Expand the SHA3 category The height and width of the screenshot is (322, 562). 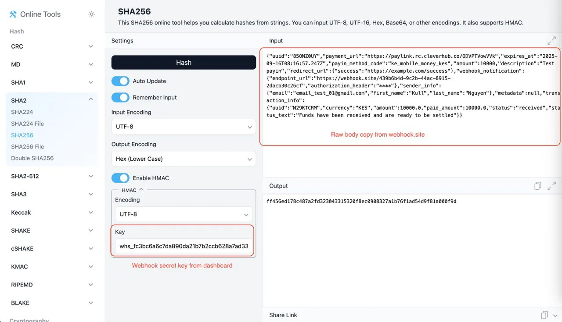click(51, 194)
